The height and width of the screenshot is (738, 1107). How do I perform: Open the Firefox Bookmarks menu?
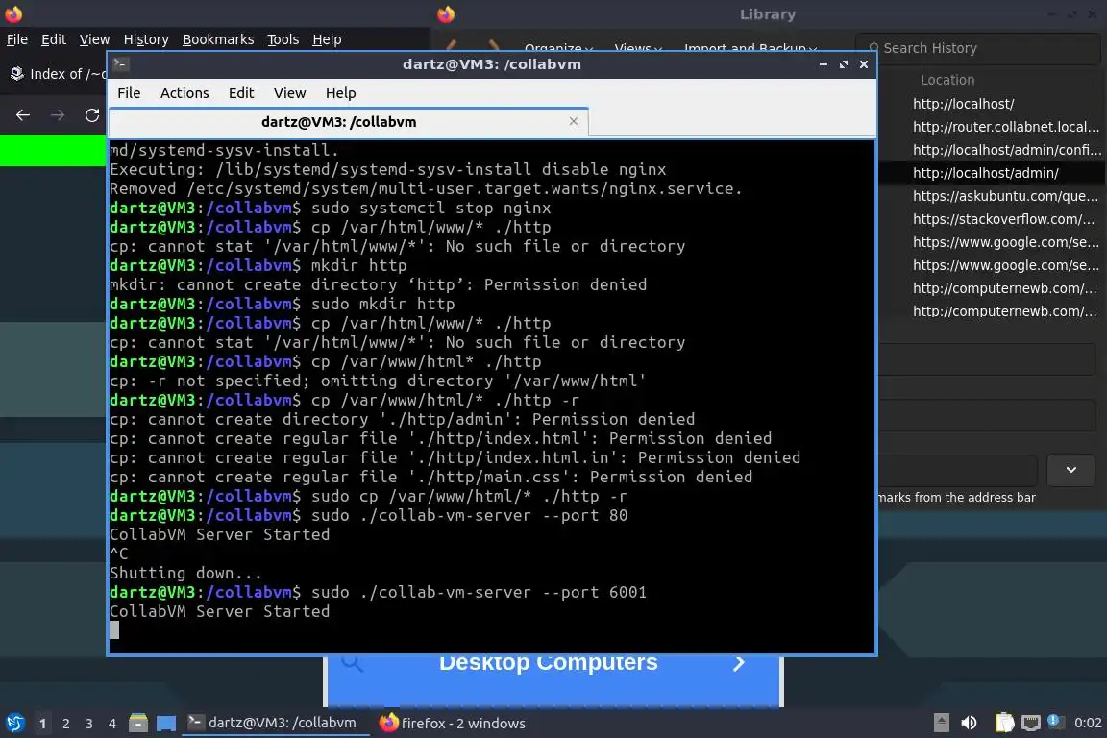pyautogui.click(x=218, y=39)
